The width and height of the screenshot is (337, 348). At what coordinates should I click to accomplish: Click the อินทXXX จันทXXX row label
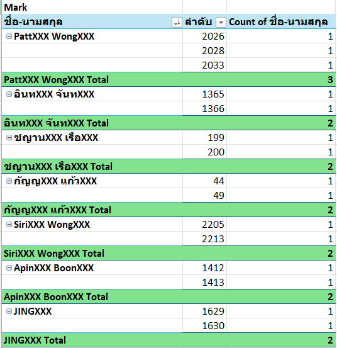(54, 94)
